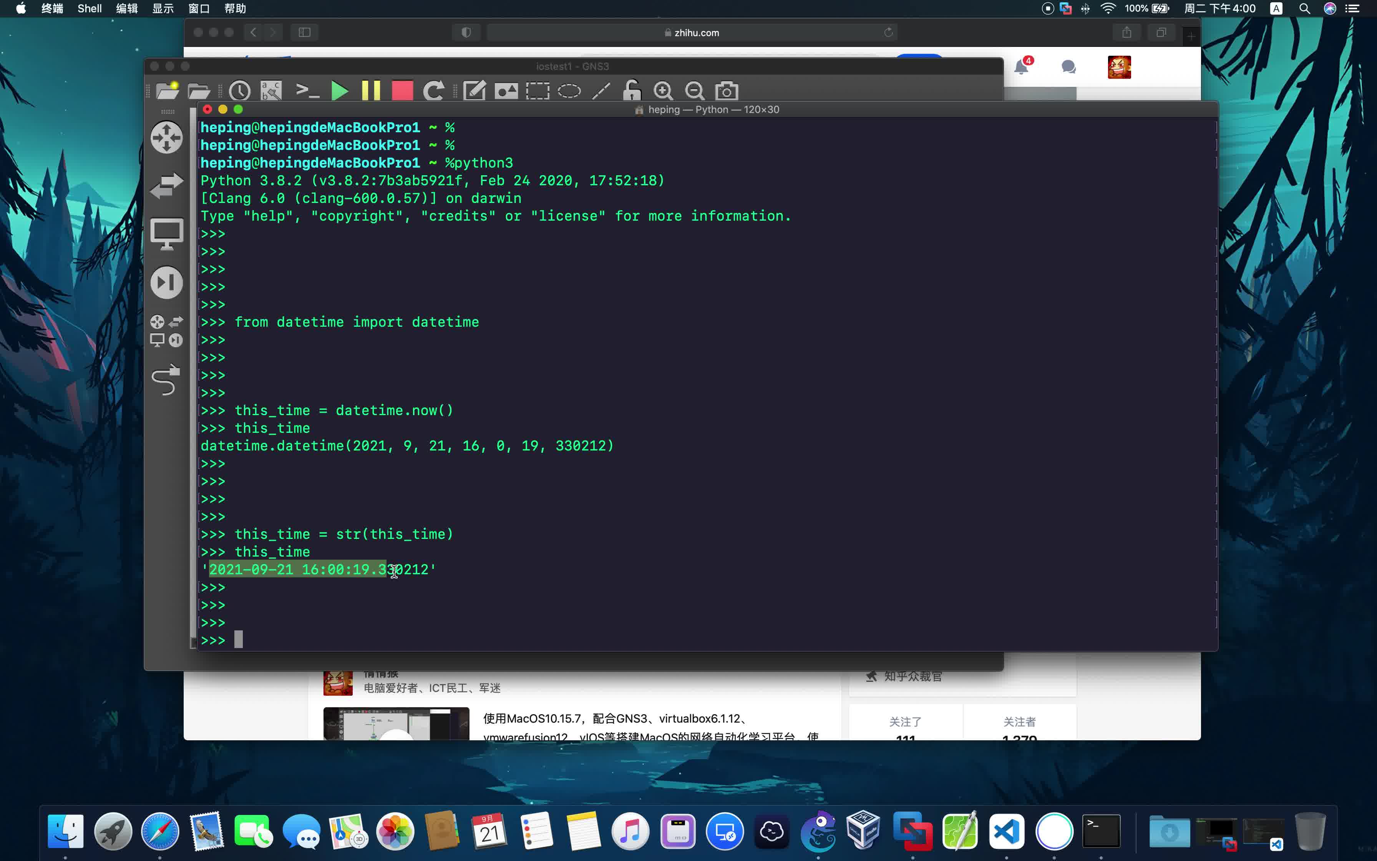Open project folder icon in GNS3 toolbar
Image resolution: width=1377 pixels, height=861 pixels.
click(x=199, y=91)
